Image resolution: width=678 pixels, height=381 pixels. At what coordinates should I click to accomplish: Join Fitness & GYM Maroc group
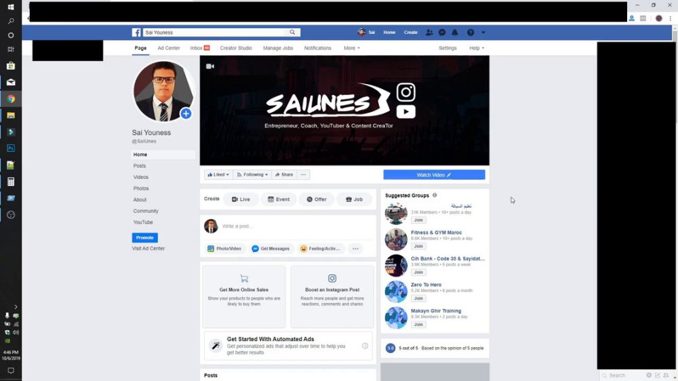click(x=418, y=246)
